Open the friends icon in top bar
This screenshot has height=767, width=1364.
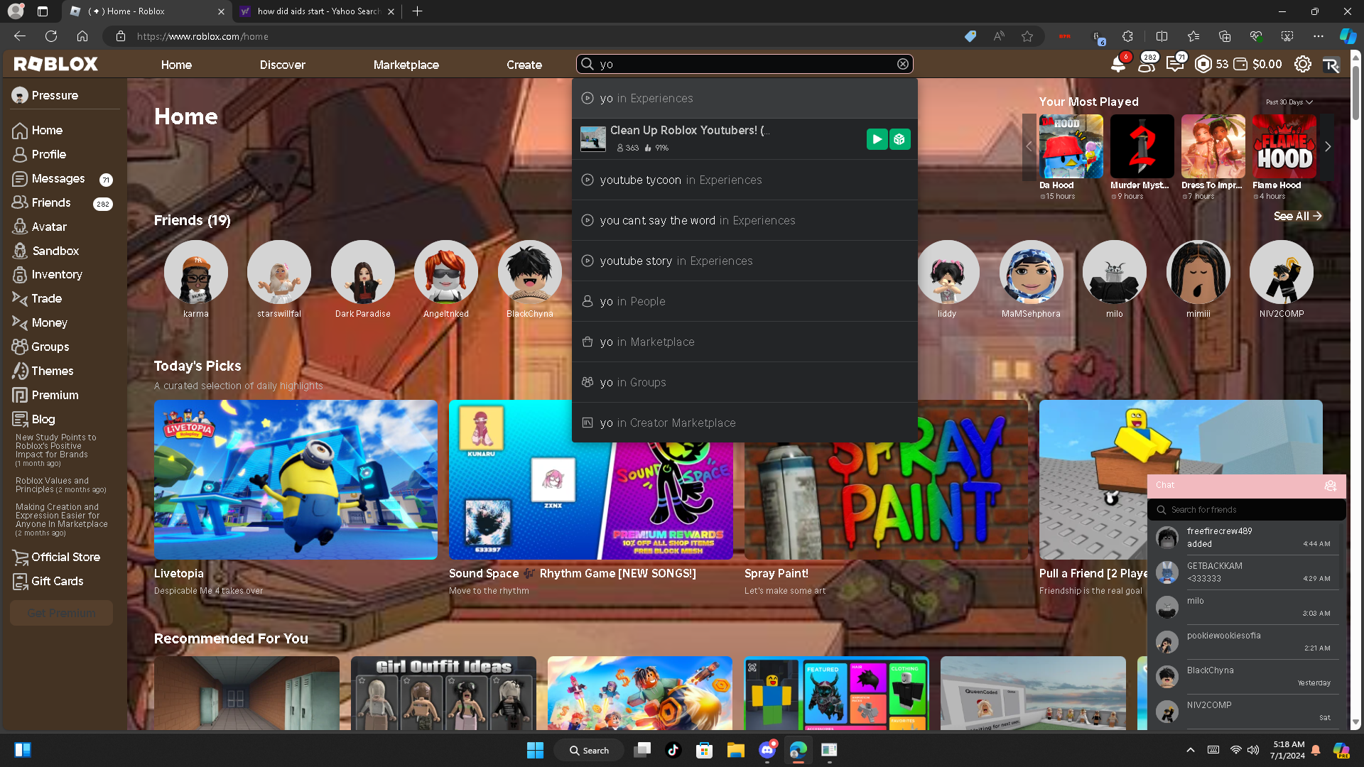tap(1146, 65)
